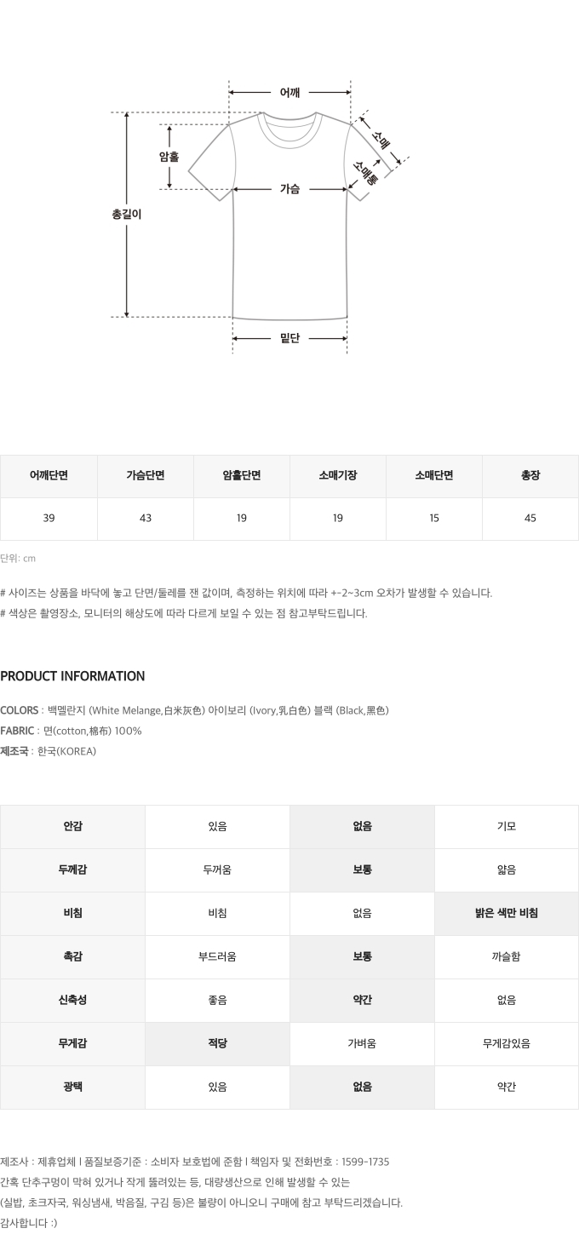This screenshot has width=579, height=1234.
Task: Click the 총길이 label on the diagram
Action: pyautogui.click(x=126, y=215)
